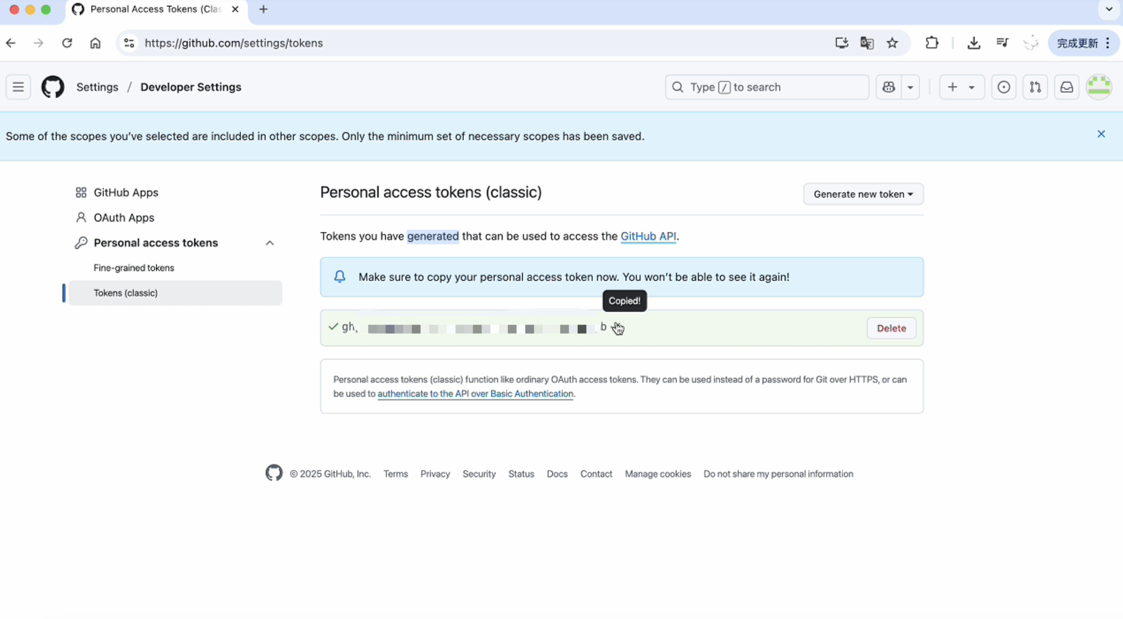Open the Privacy footer link
The image size is (1123, 619).
coord(435,474)
